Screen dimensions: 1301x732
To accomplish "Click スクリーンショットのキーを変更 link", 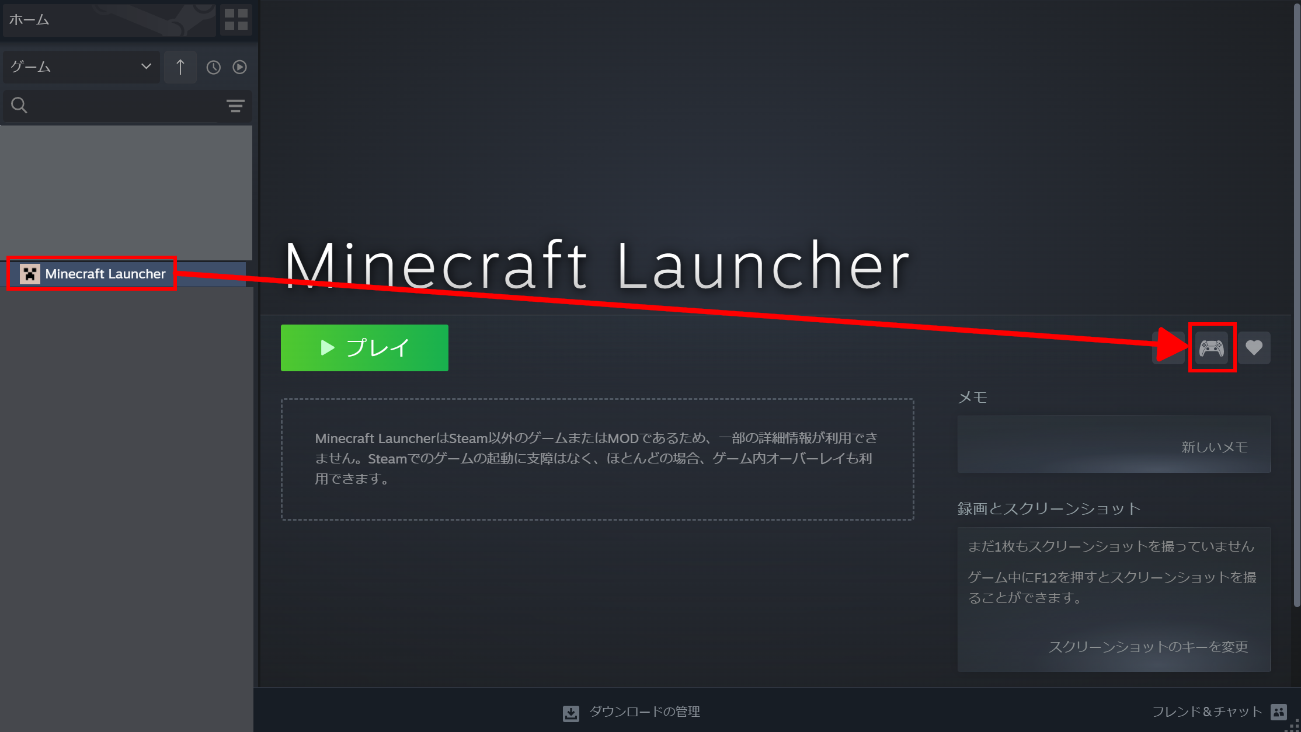I will click(1149, 647).
